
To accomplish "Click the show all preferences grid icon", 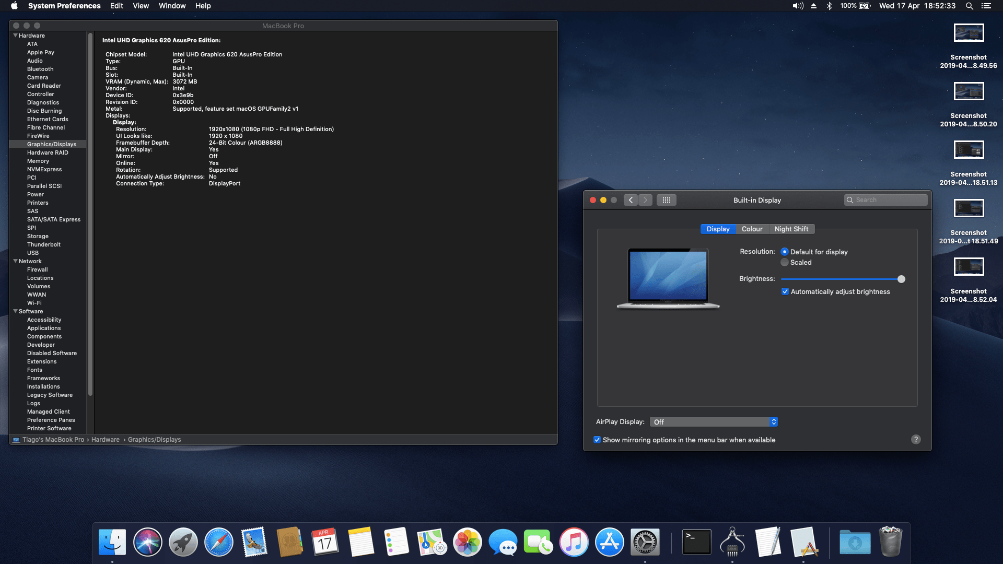I will 666,200.
